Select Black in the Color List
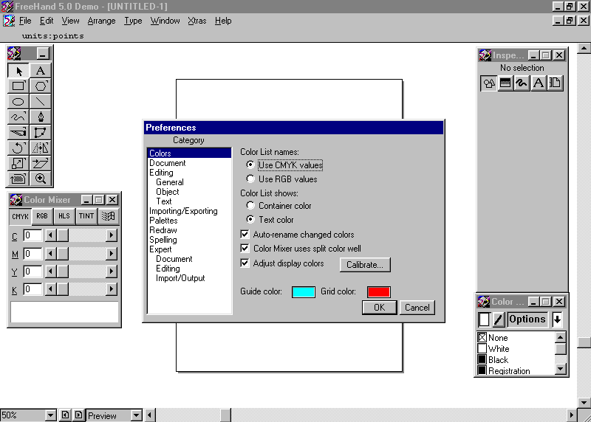Screen dimensions: 591x422 pos(498,360)
